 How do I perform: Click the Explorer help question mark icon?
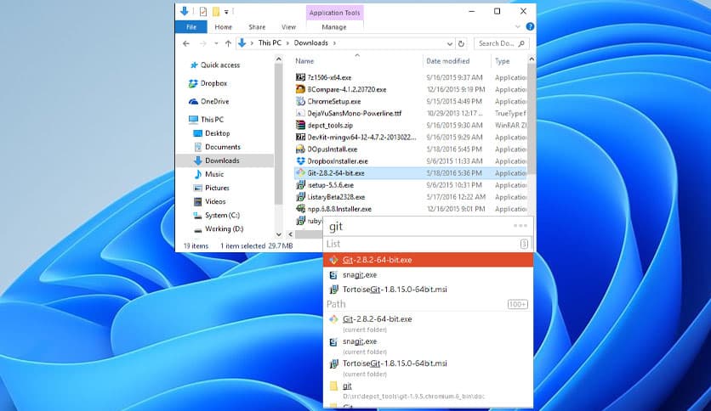point(530,26)
